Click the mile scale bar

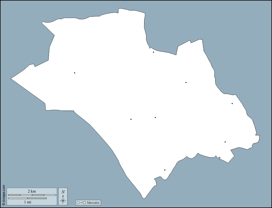(27, 198)
